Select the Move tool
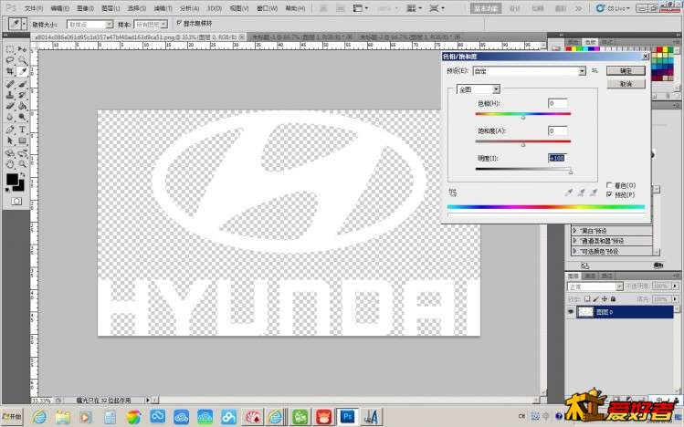The image size is (684, 427). (x=22, y=48)
